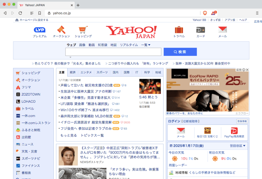The height and width of the screenshot is (179, 262).
Task: Open the browser hamburger menu
Action: tap(257, 13)
